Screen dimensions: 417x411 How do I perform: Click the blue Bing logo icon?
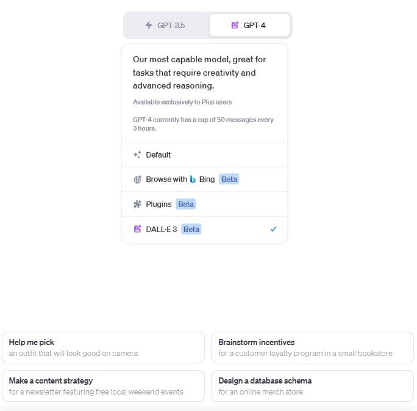coord(193,180)
